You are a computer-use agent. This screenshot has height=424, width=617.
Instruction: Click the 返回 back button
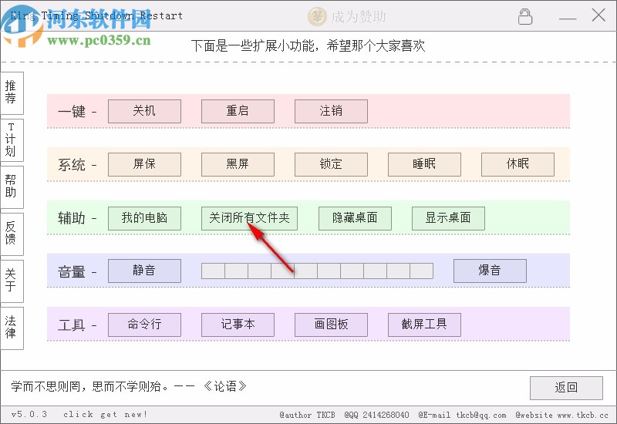click(x=566, y=388)
